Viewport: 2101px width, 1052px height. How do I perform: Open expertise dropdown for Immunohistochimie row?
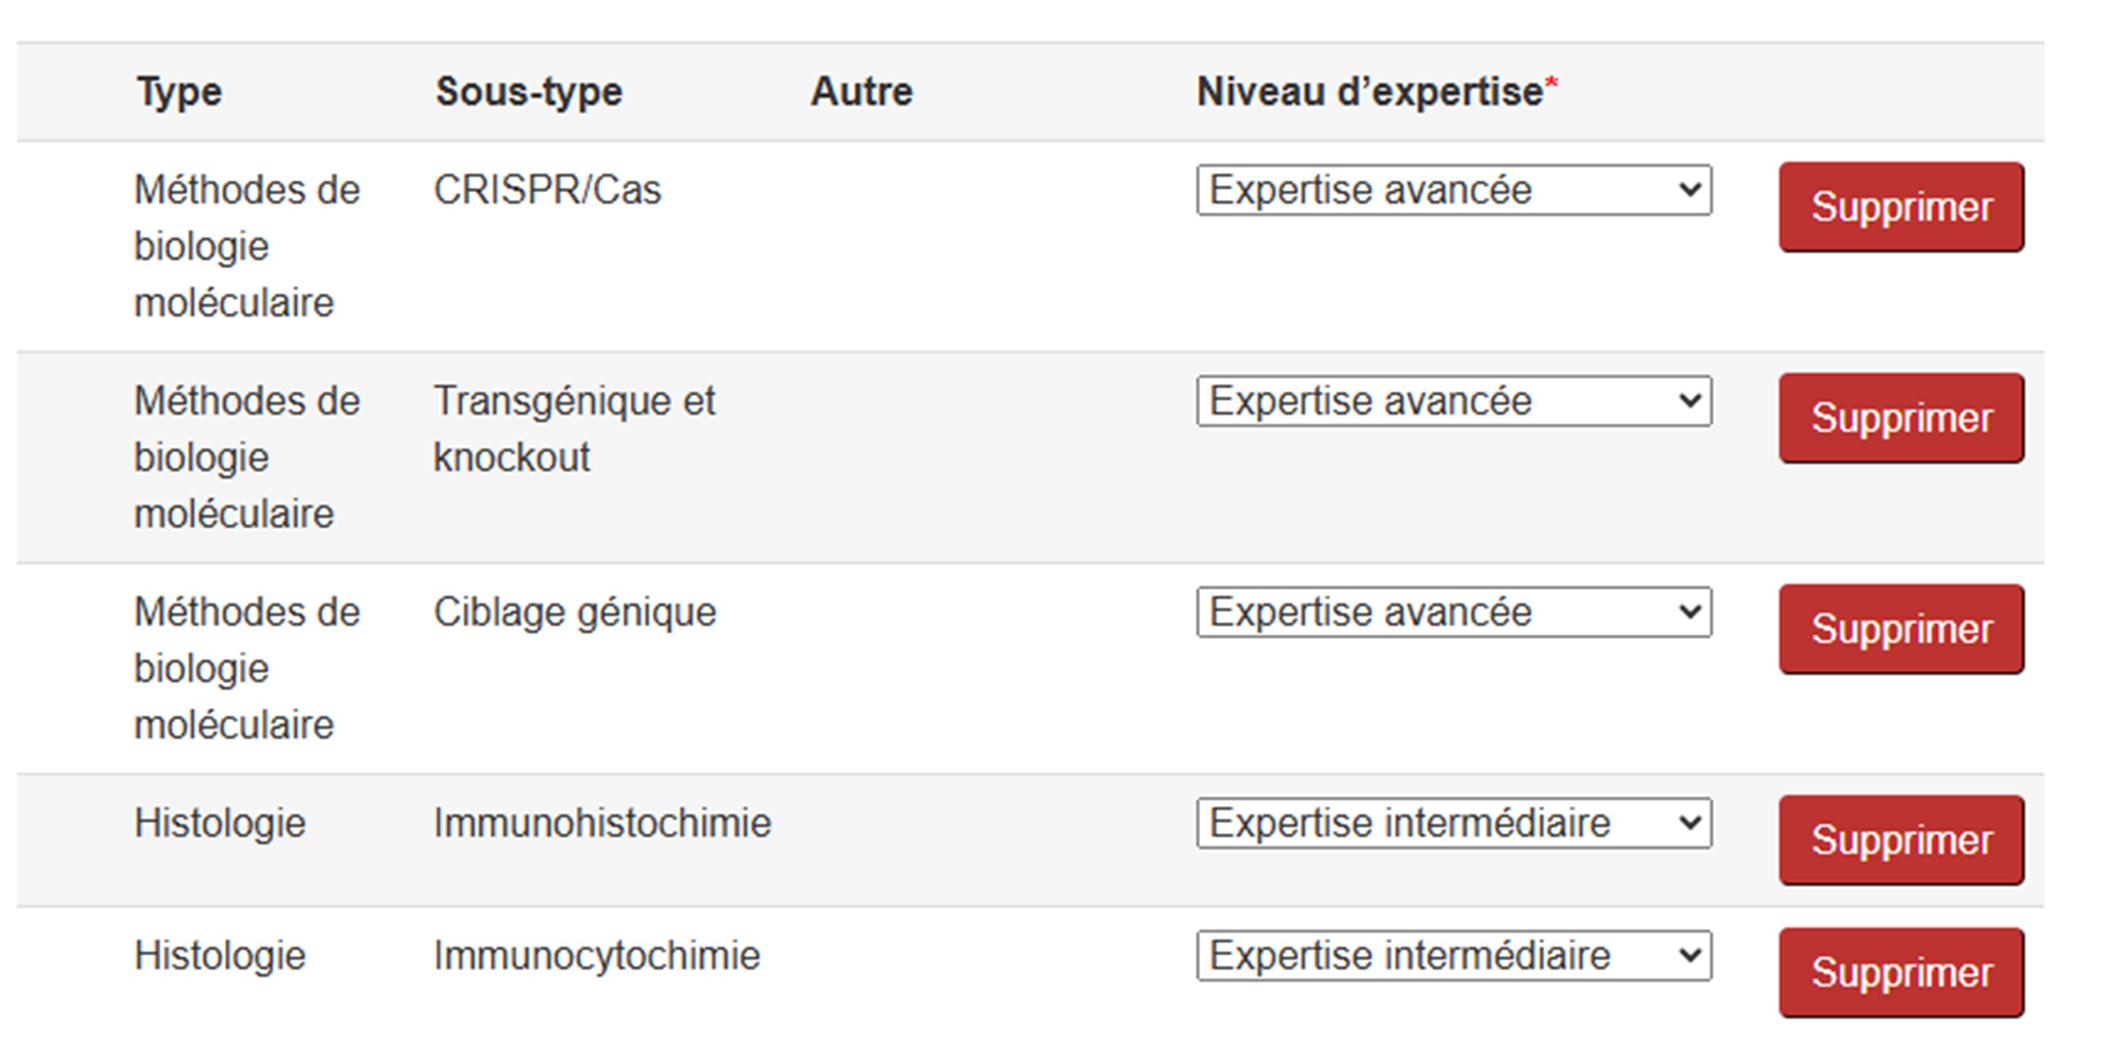tap(1454, 823)
